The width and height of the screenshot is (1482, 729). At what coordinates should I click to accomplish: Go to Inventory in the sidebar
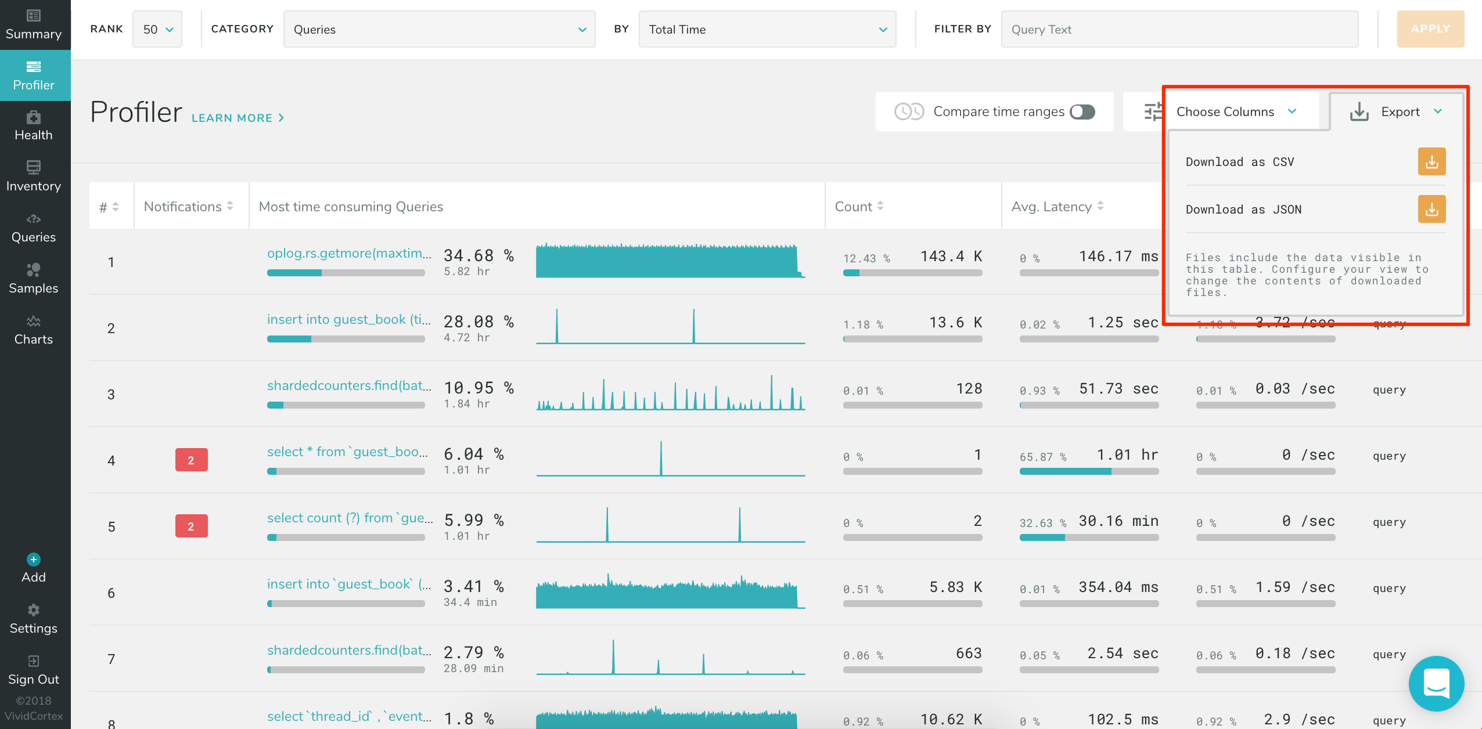[x=34, y=168]
